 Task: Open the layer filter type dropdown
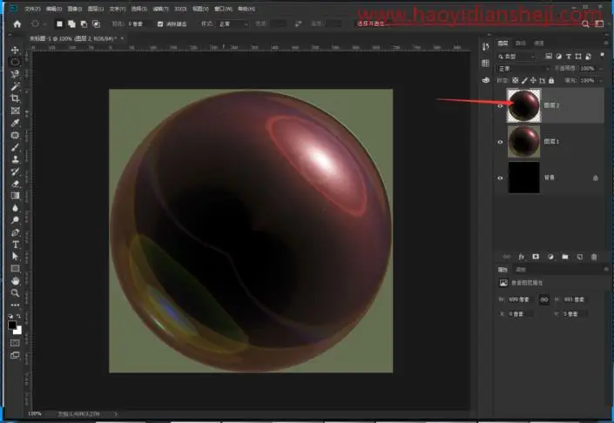tap(516, 57)
